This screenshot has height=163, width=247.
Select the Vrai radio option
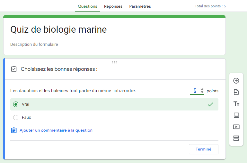pos(16,104)
